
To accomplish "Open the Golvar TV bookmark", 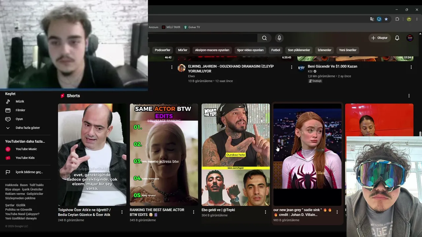I will coord(192,27).
